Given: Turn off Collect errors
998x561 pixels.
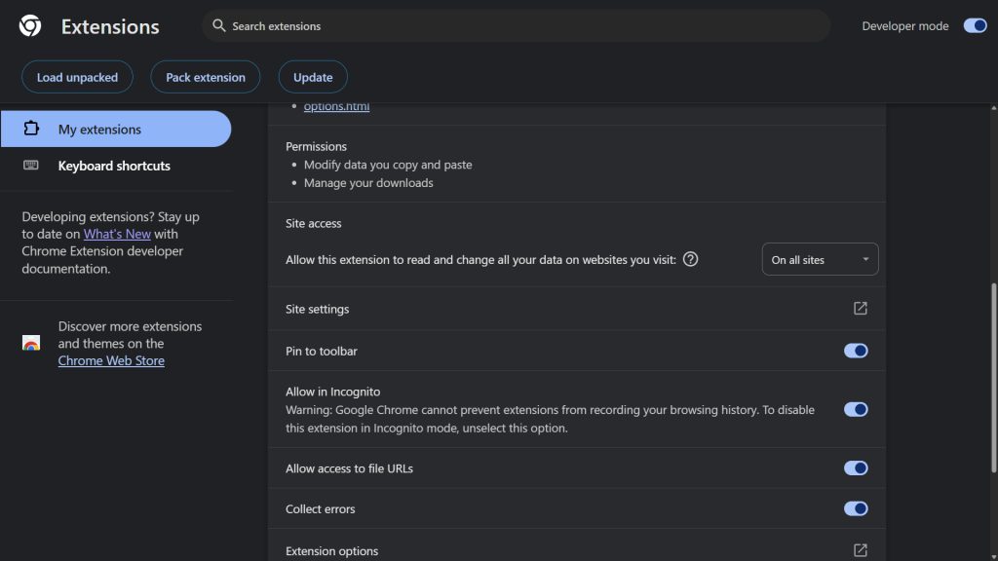Looking at the screenshot, I should click(855, 507).
